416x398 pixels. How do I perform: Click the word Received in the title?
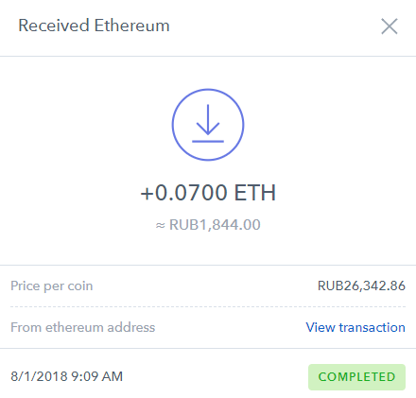tap(54, 26)
